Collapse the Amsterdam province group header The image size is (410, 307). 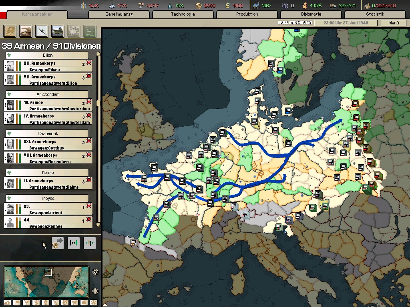click(47, 94)
